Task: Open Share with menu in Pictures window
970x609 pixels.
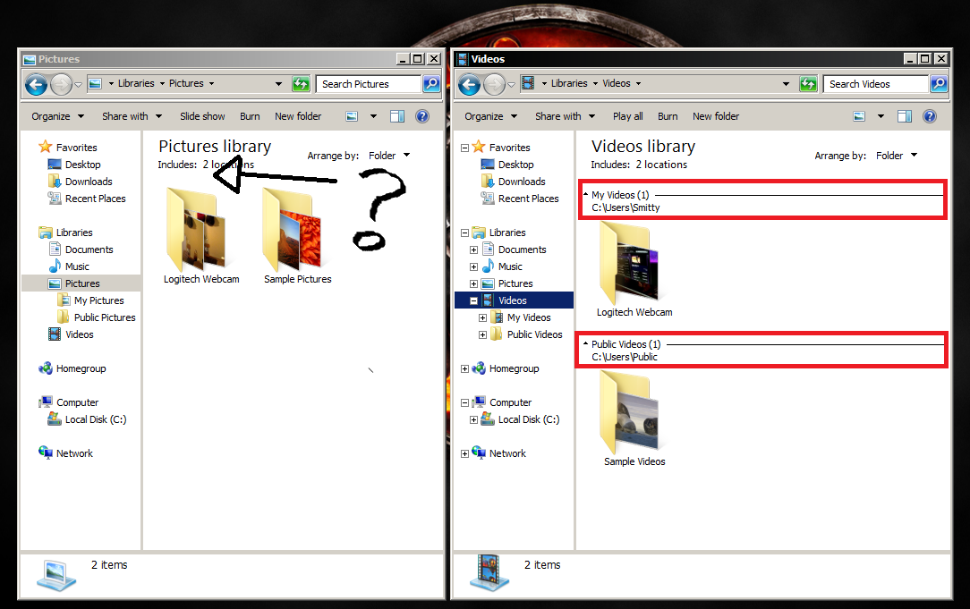Action: pyautogui.click(x=132, y=116)
